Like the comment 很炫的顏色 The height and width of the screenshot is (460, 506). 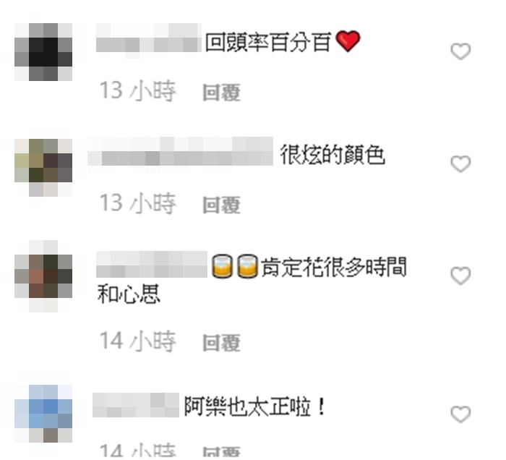point(460,164)
